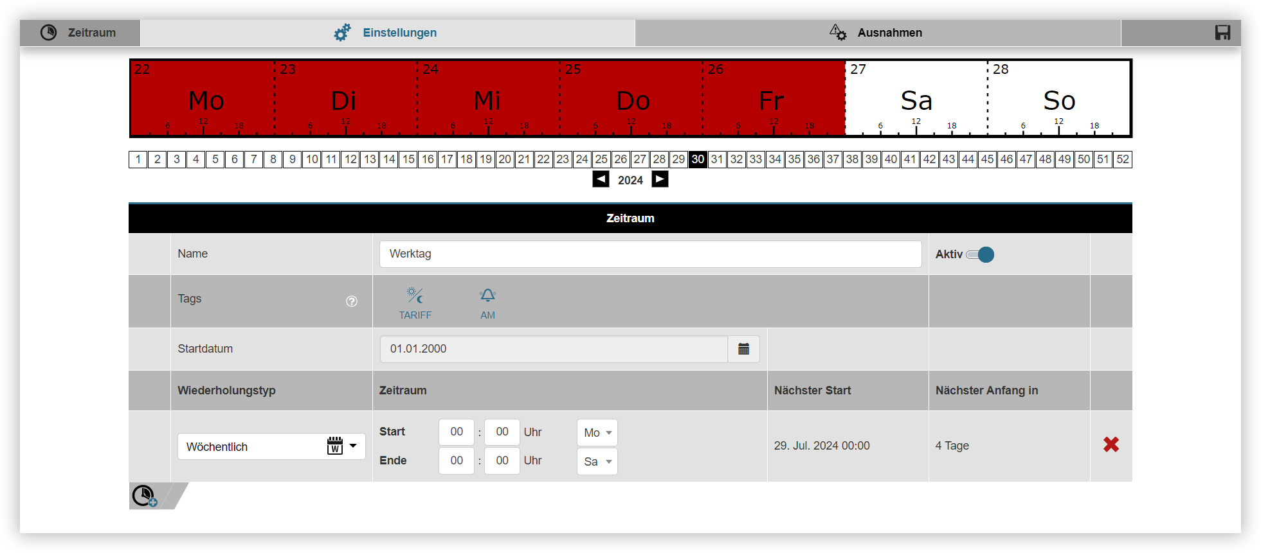Select the TARIFF tag icon
The height and width of the screenshot is (553, 1261).
pos(415,303)
